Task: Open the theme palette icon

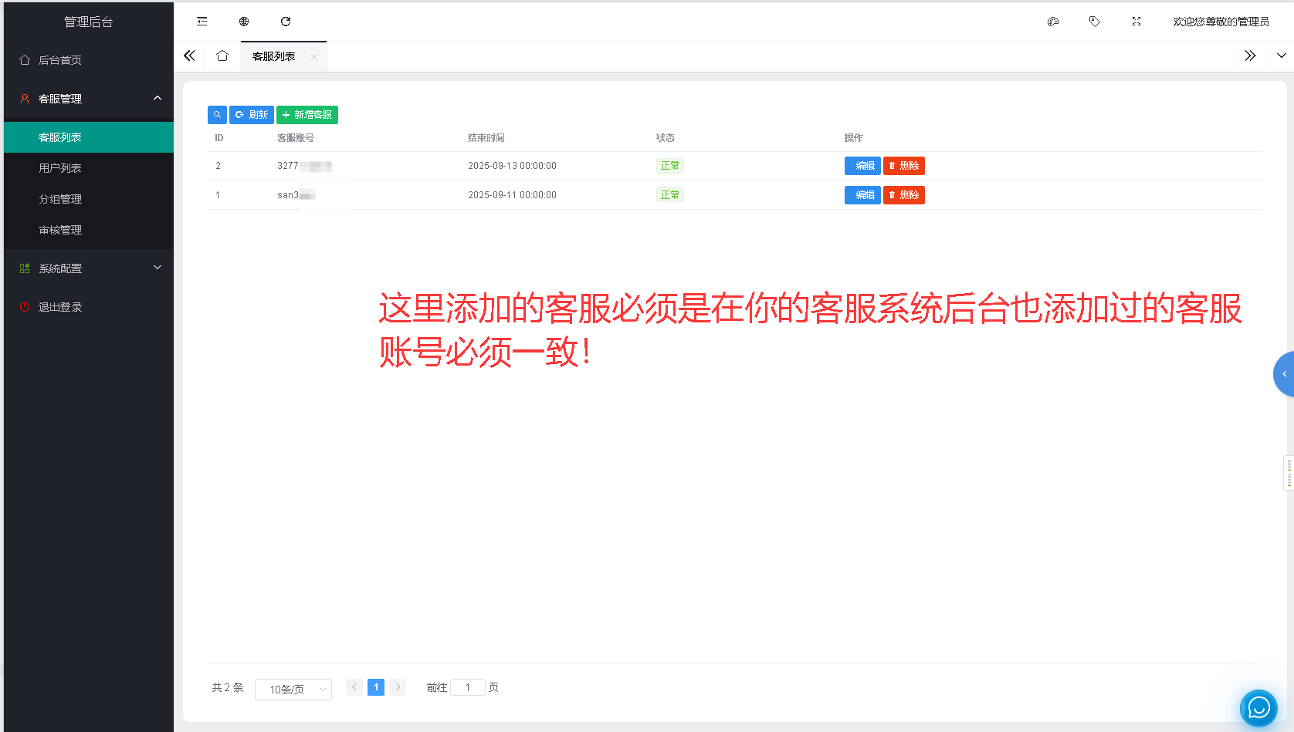Action: click(1052, 21)
